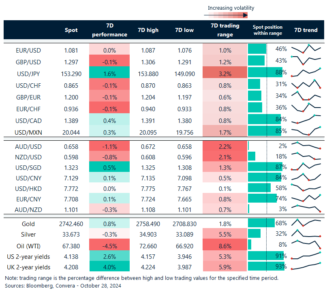Click the EUR/USD 7D trend sparkline
The height and width of the screenshot is (294, 327).
click(306, 49)
